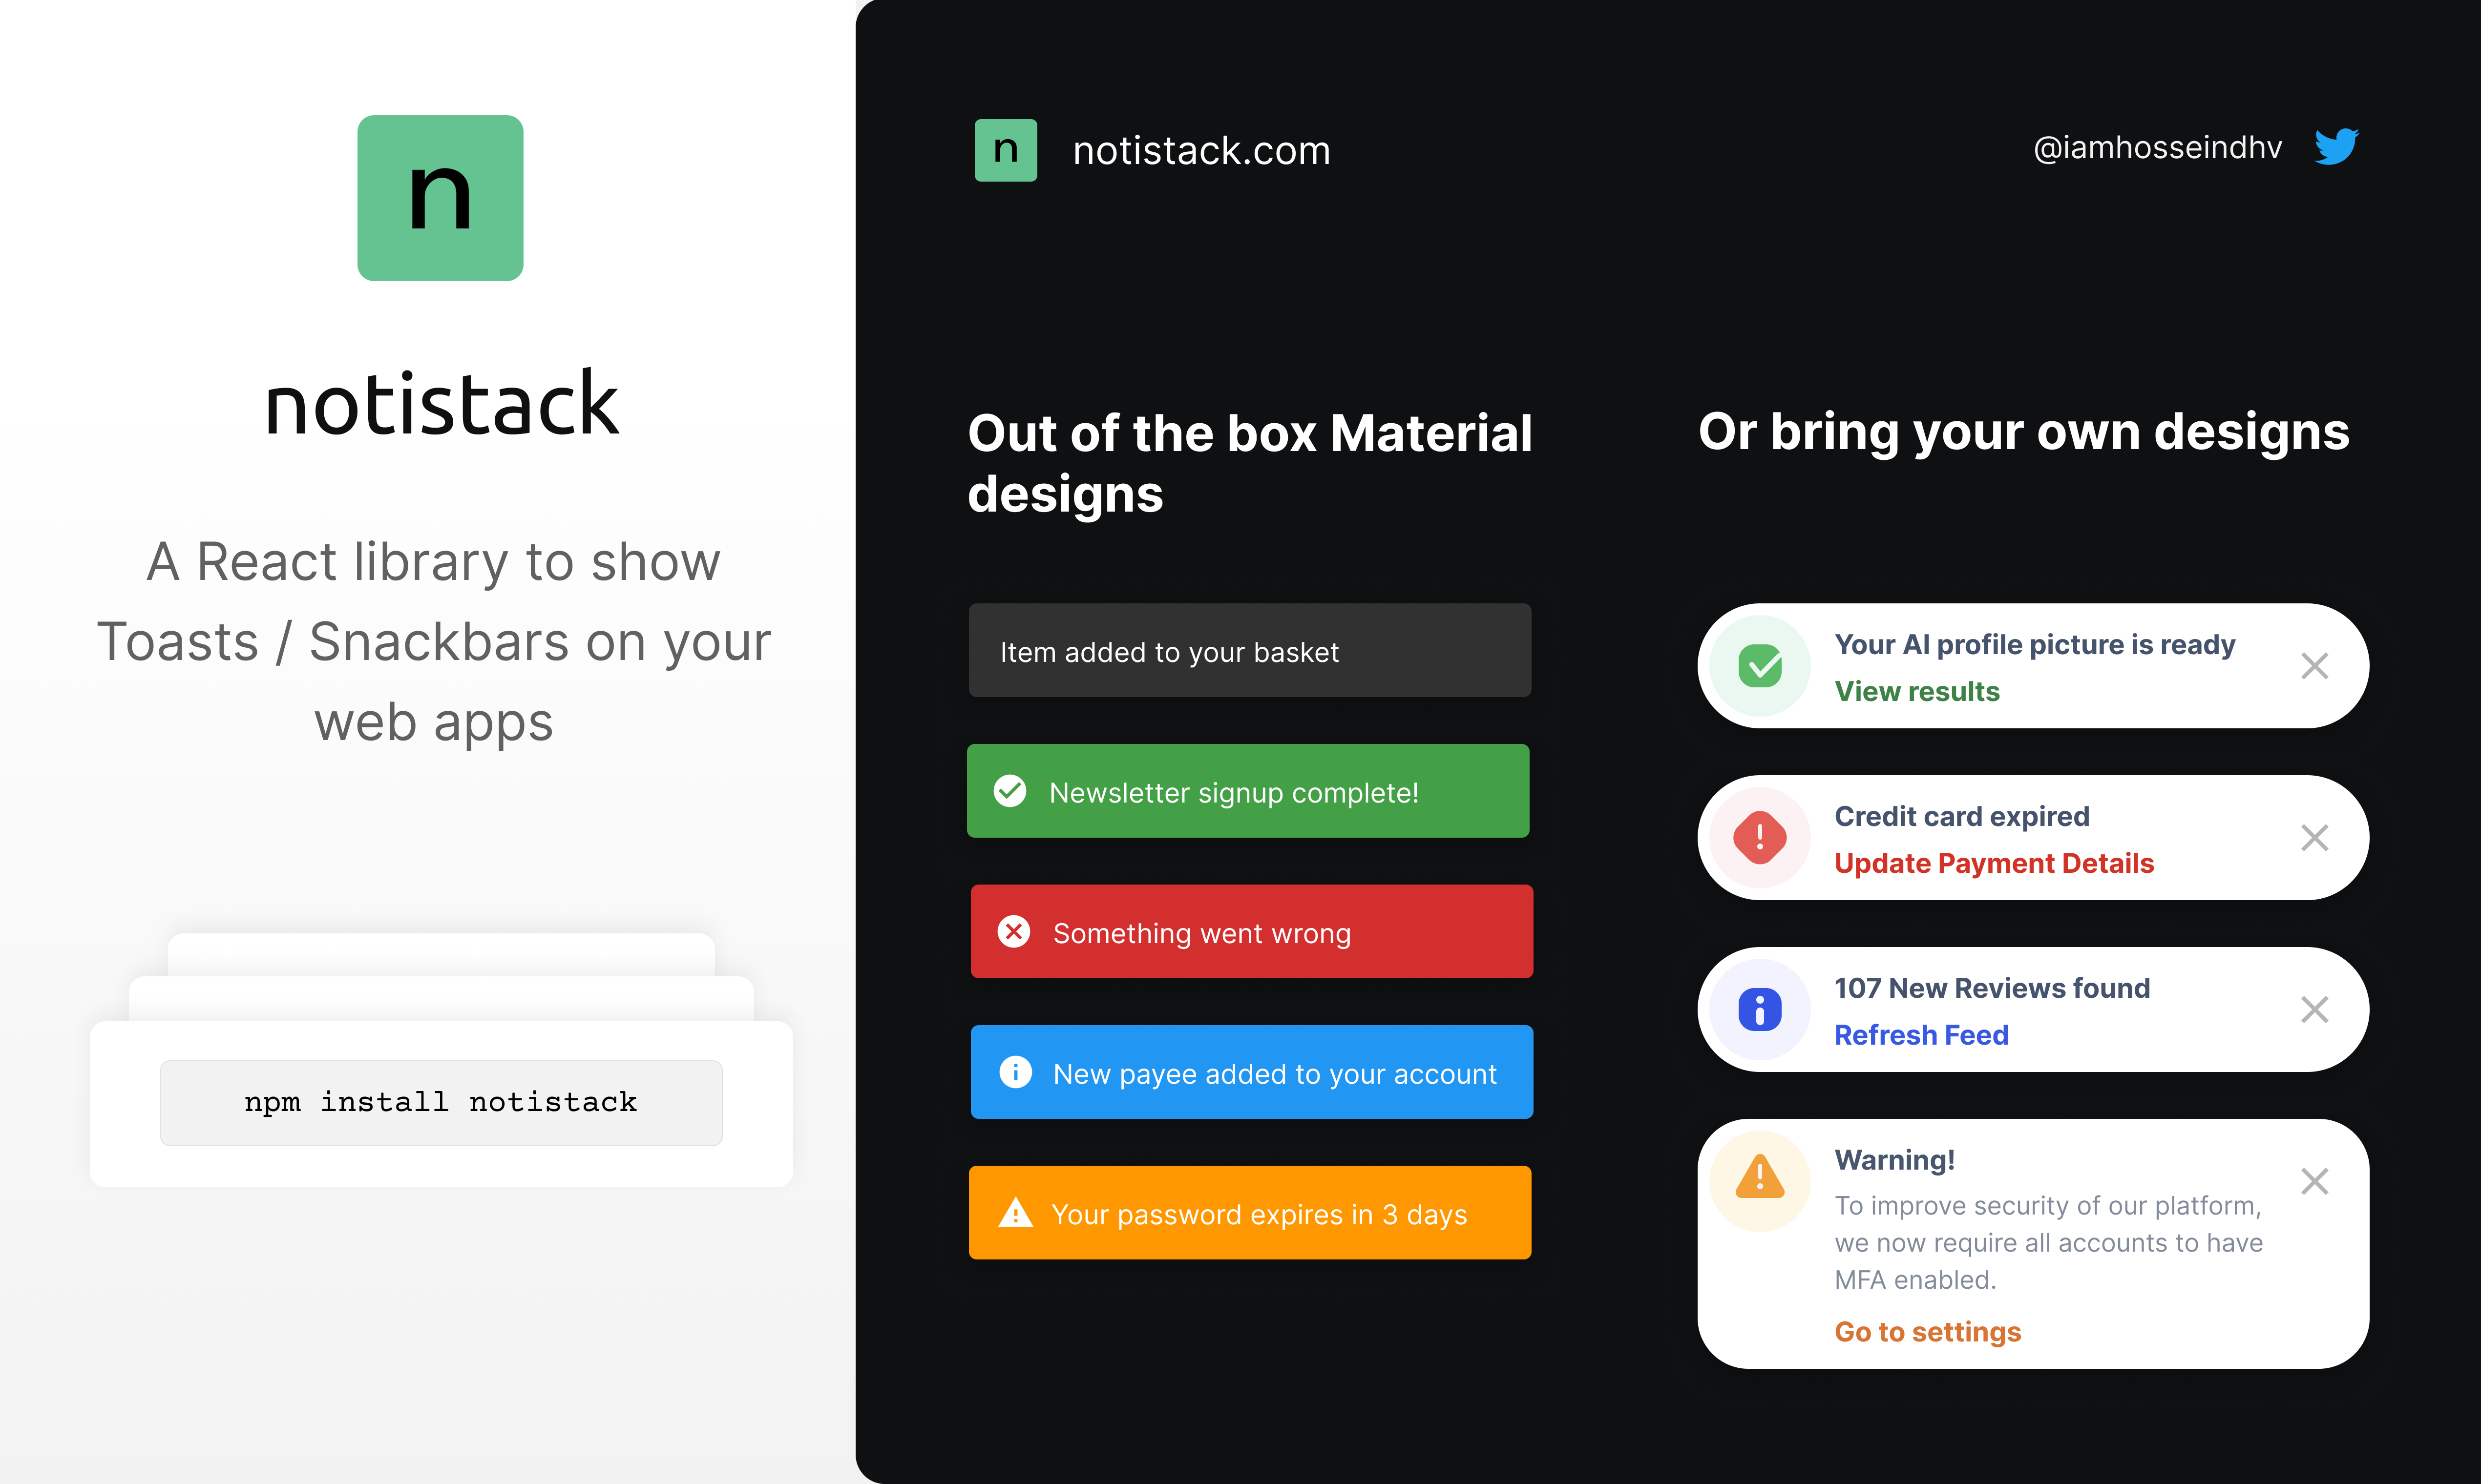Click Your AI profile picture is ready text
This screenshot has width=2481, height=1484.
click(x=2034, y=645)
